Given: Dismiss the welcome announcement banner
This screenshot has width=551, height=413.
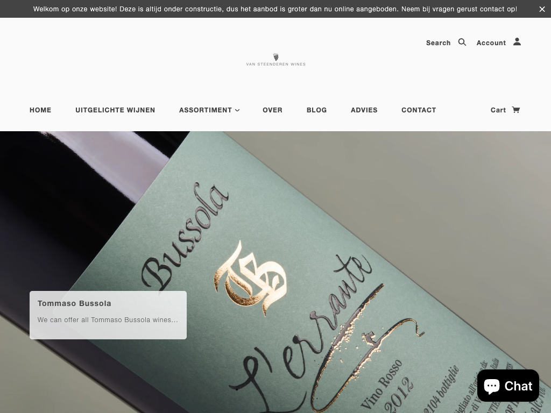Looking at the screenshot, I should [542, 9].
